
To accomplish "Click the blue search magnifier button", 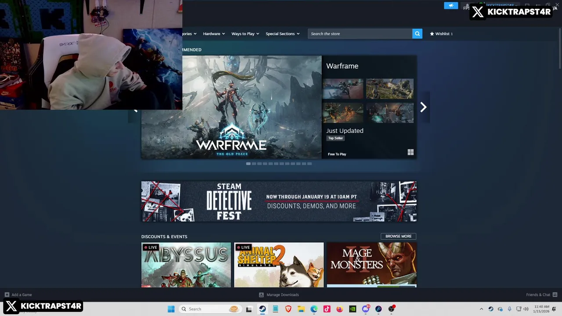I will (x=417, y=34).
